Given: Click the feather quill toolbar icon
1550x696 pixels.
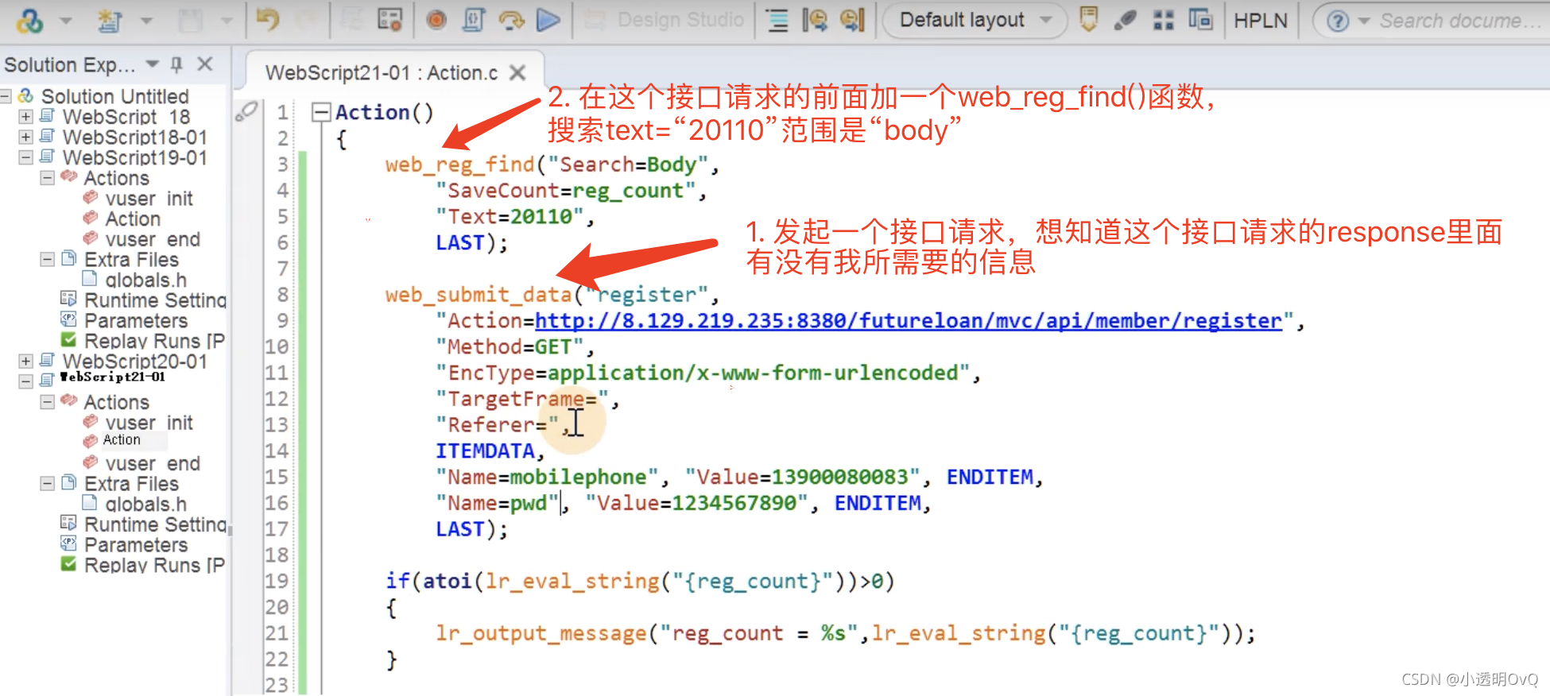Looking at the screenshot, I should tap(1125, 21).
